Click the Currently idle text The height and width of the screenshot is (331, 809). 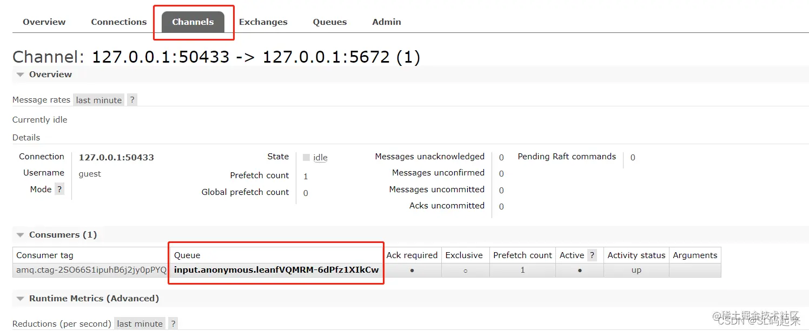click(x=40, y=120)
